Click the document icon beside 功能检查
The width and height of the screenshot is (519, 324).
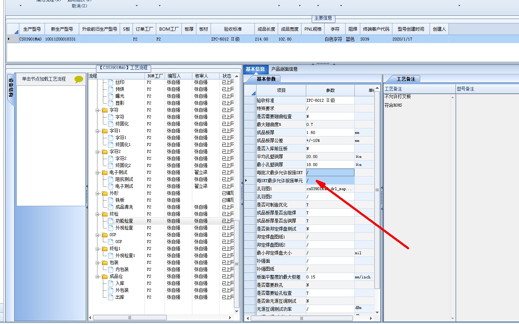pyautogui.click(x=111, y=221)
